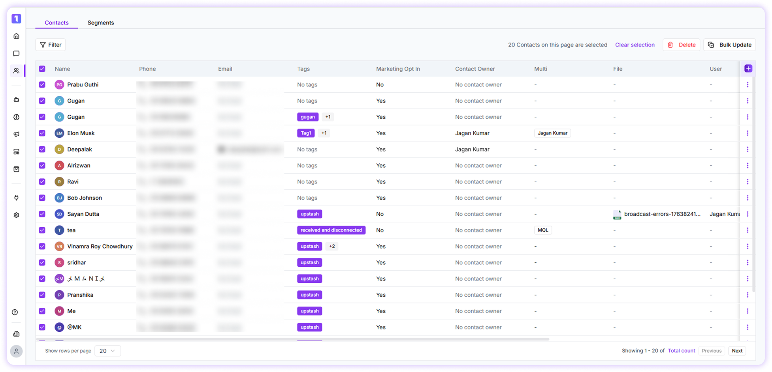
Task: Expand the +1 tags next to gugan
Action: coord(328,117)
